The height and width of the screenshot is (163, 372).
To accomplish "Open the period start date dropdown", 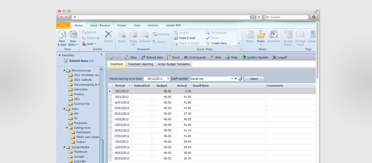I will click(168, 79).
